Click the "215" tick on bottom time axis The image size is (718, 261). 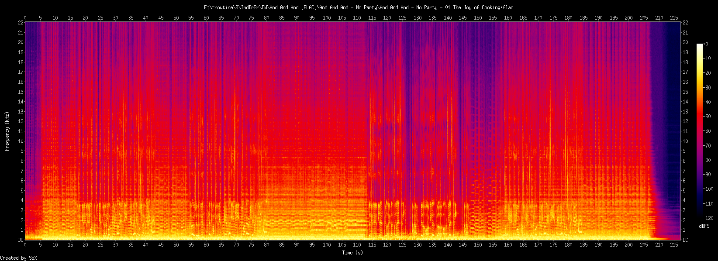click(674, 245)
